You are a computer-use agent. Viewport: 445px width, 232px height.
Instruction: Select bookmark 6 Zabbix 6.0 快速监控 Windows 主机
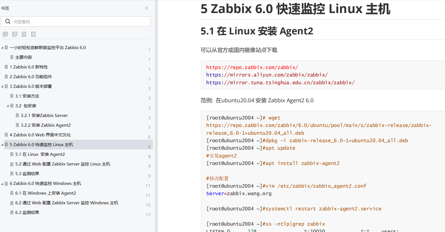click(x=45, y=183)
